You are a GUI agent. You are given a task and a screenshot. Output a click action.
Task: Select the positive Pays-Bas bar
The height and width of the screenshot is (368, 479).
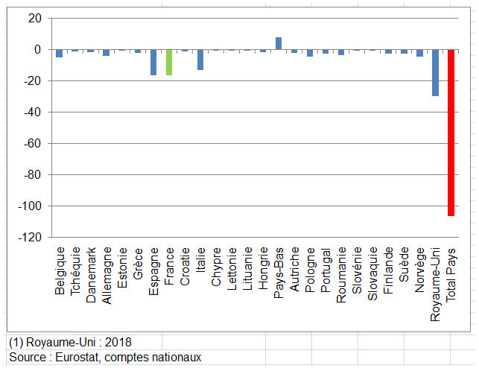279,43
